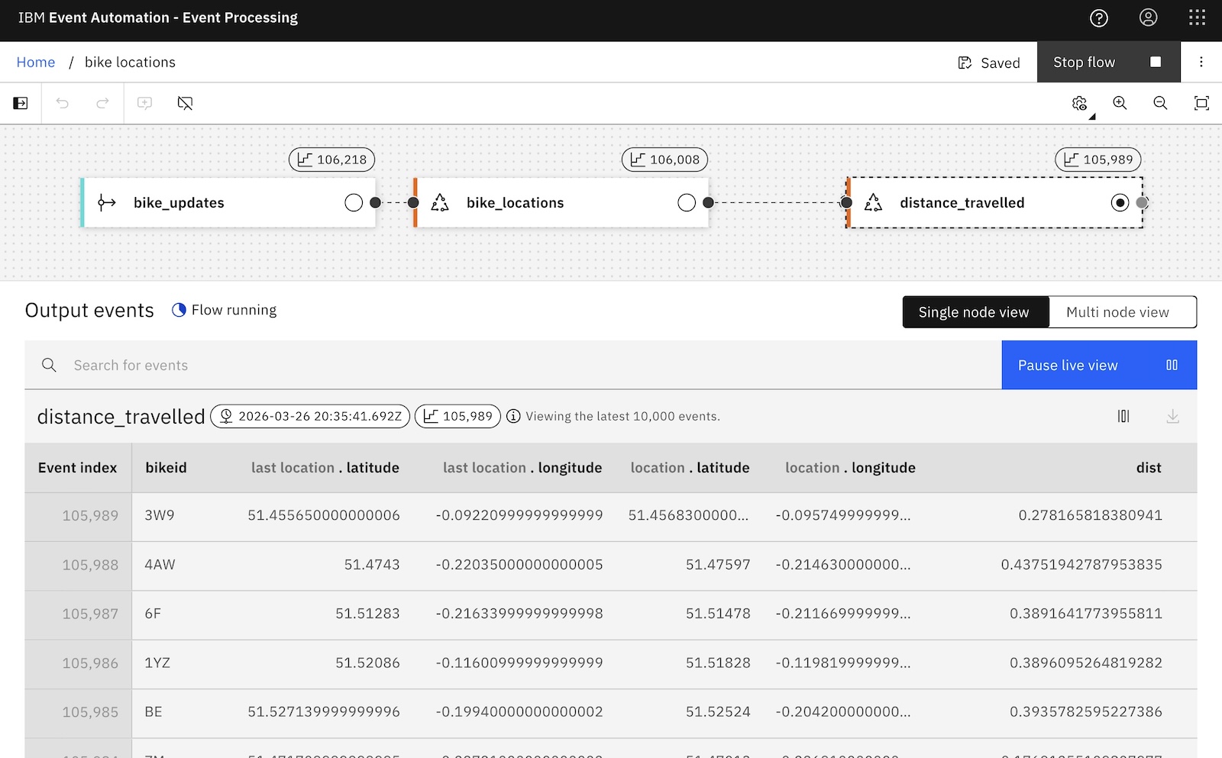Open the app switcher grid icon
Image resolution: width=1222 pixels, height=758 pixels.
(1197, 18)
